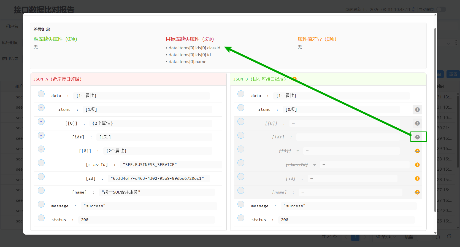Collapse the items node in JSON A
The width and height of the screenshot is (460, 247).
click(x=41, y=108)
